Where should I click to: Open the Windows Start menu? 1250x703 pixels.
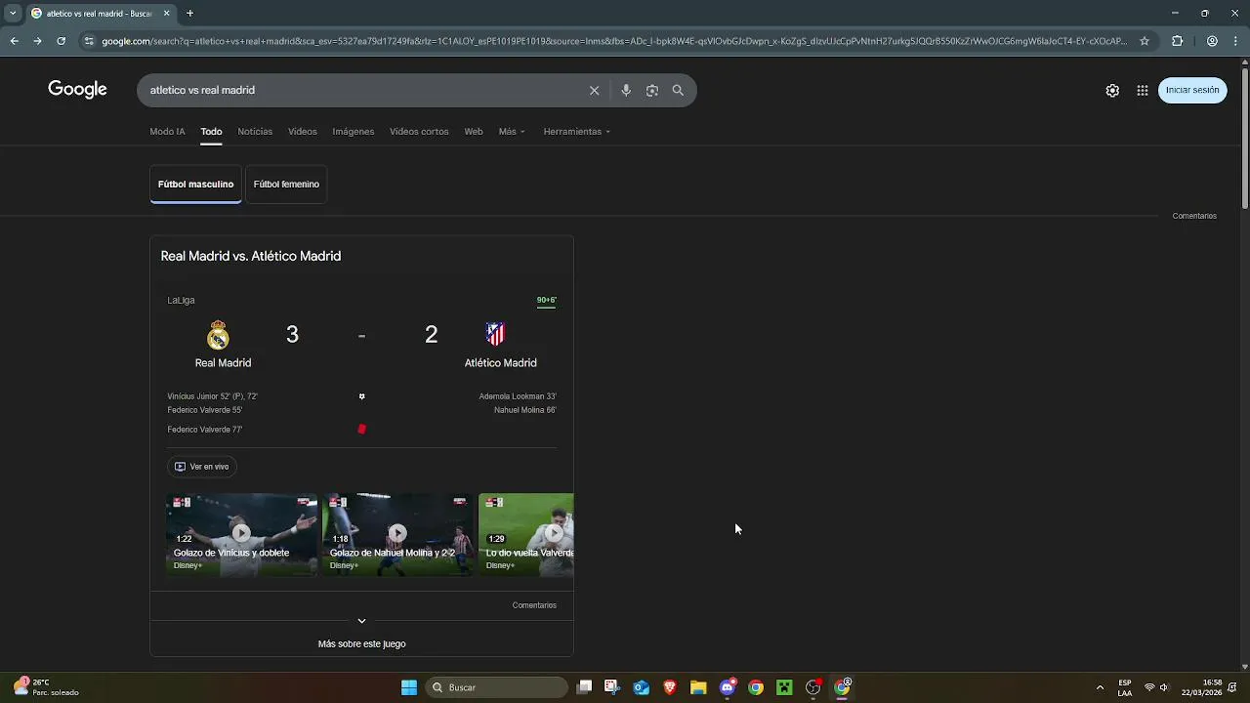409,687
